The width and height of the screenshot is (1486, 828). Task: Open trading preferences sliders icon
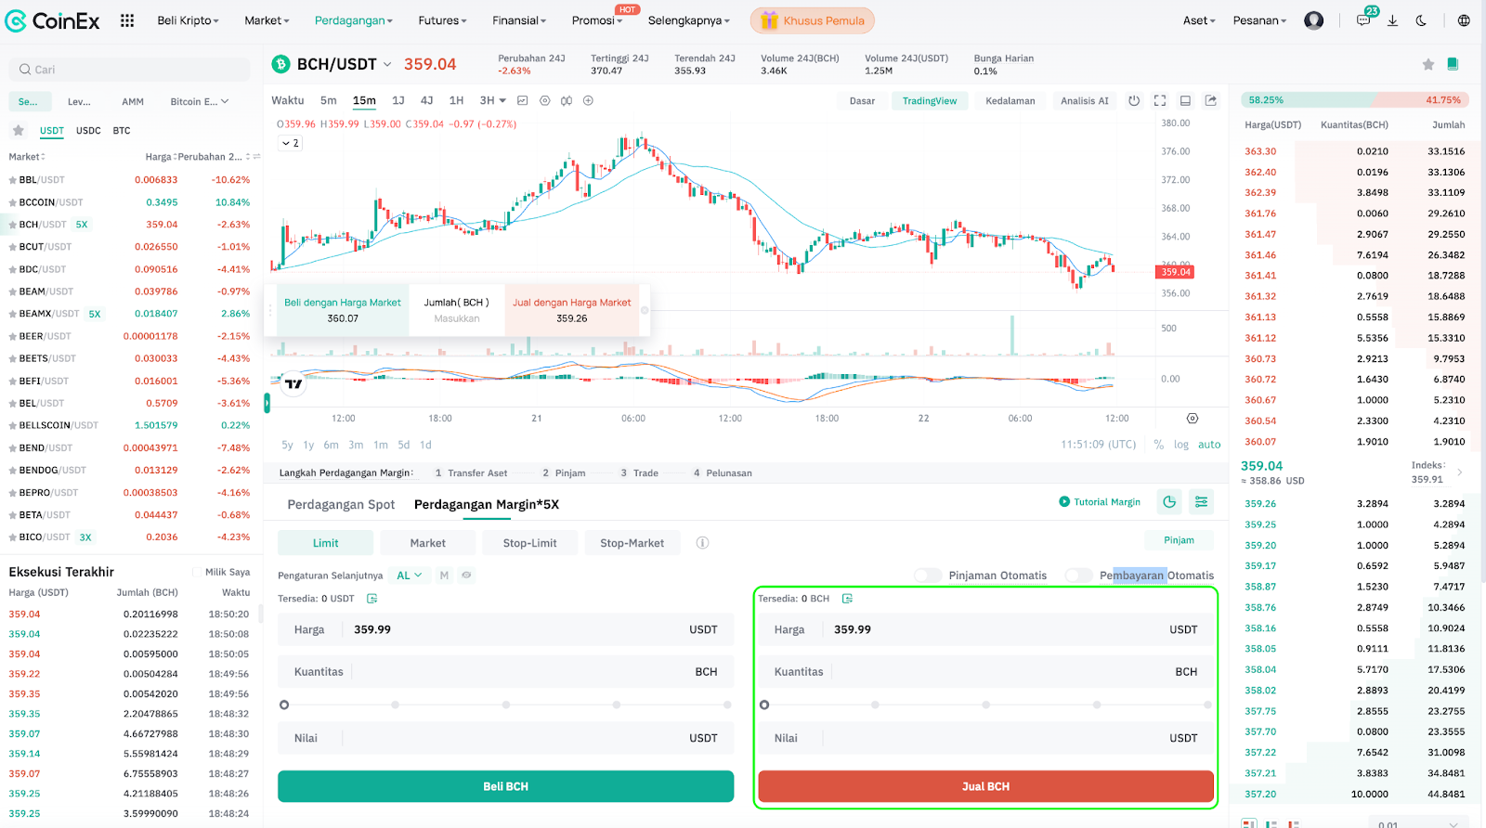(1201, 502)
